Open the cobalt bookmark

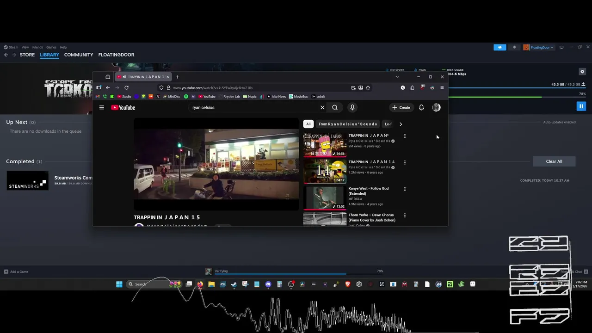(x=318, y=97)
